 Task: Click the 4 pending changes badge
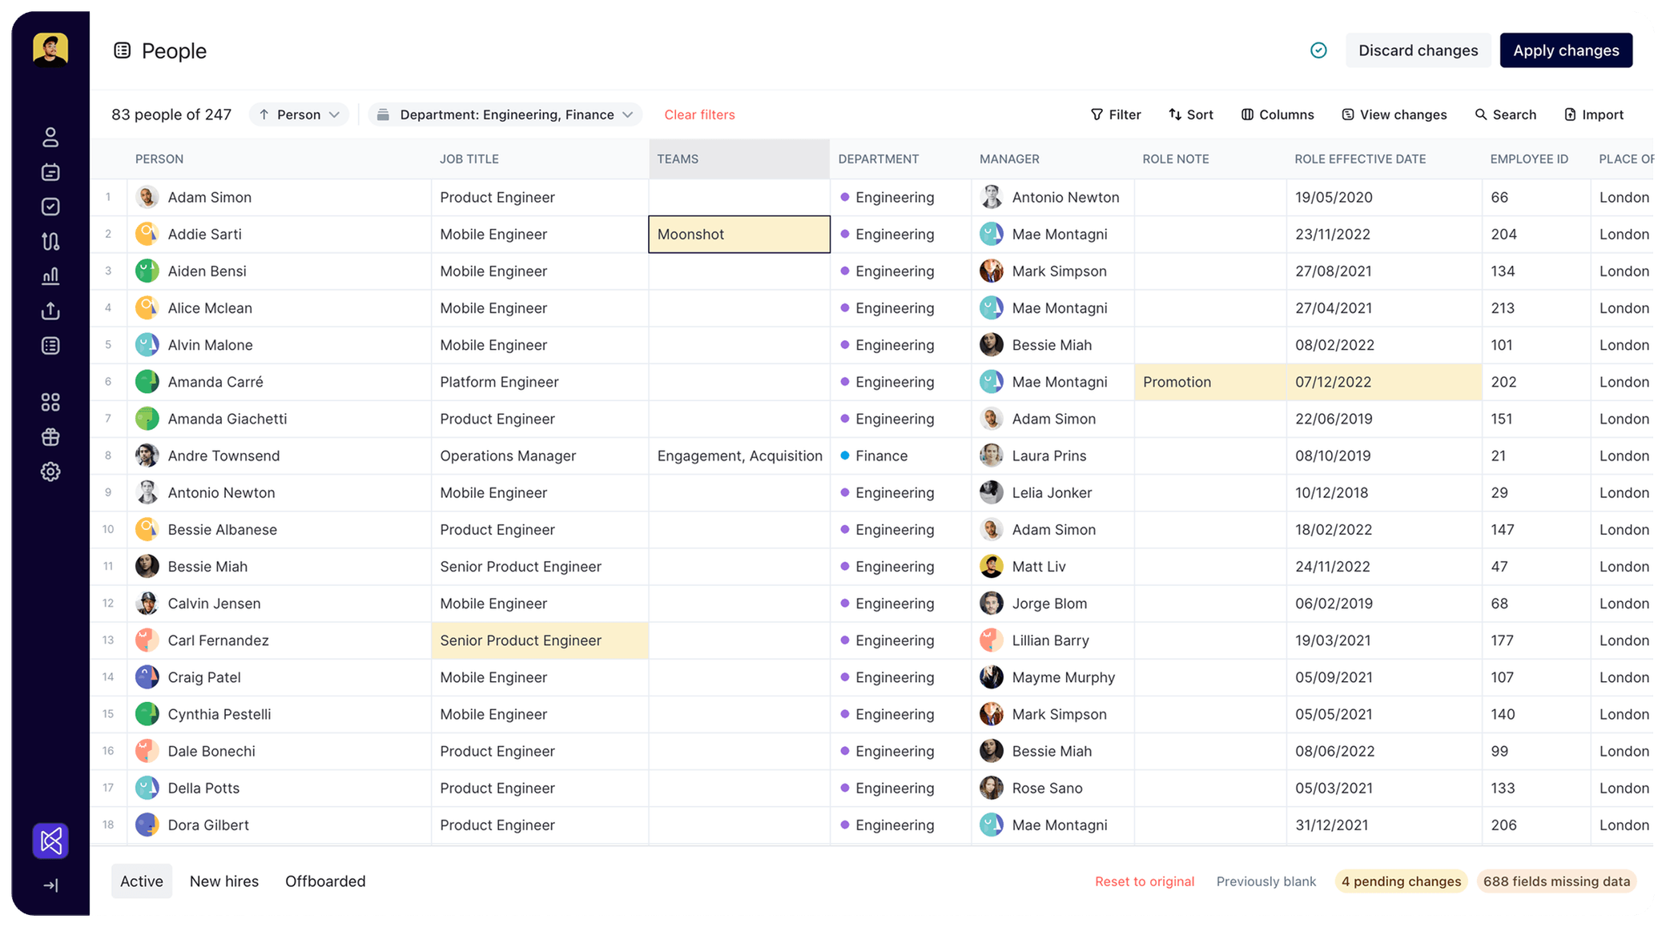coord(1401,881)
